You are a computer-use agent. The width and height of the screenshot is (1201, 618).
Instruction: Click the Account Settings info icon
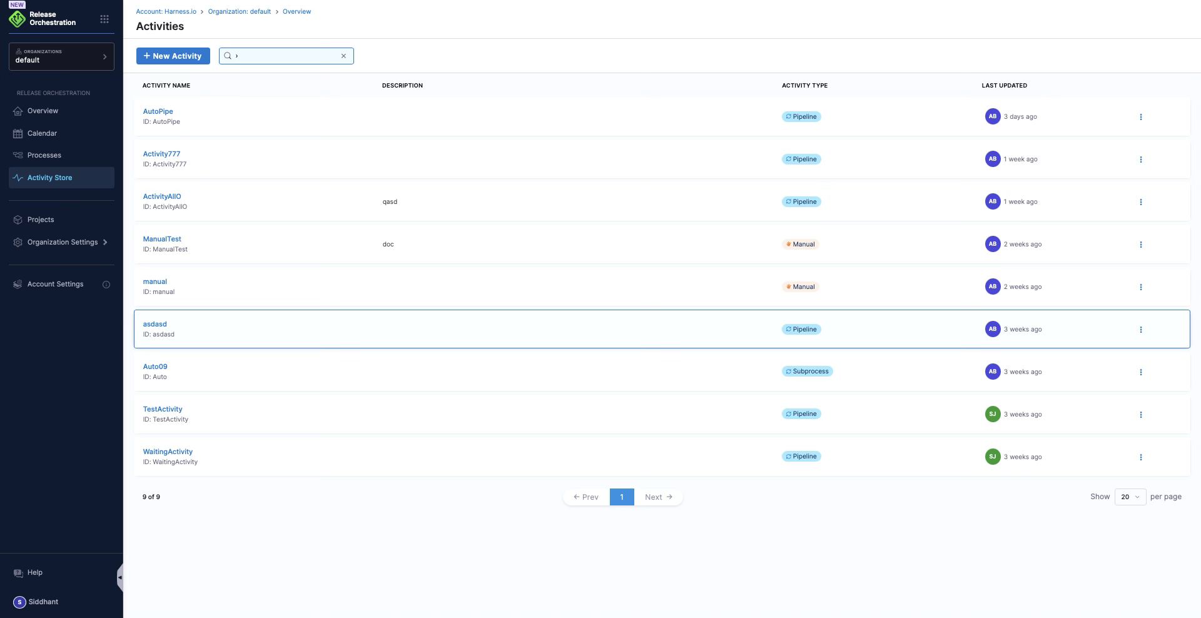pos(106,285)
